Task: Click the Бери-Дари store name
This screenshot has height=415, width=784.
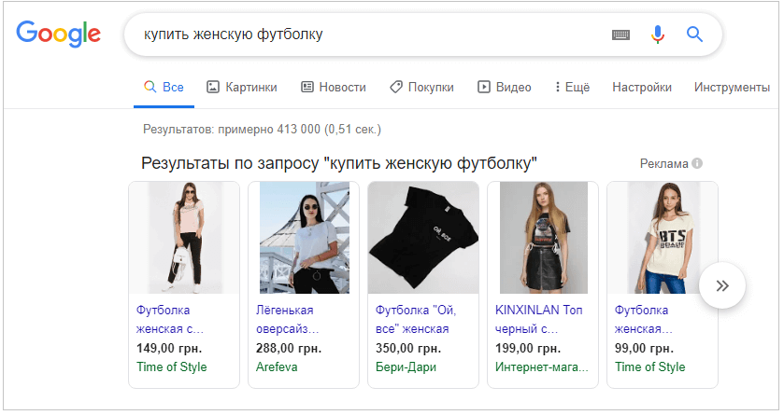Action: [406, 367]
